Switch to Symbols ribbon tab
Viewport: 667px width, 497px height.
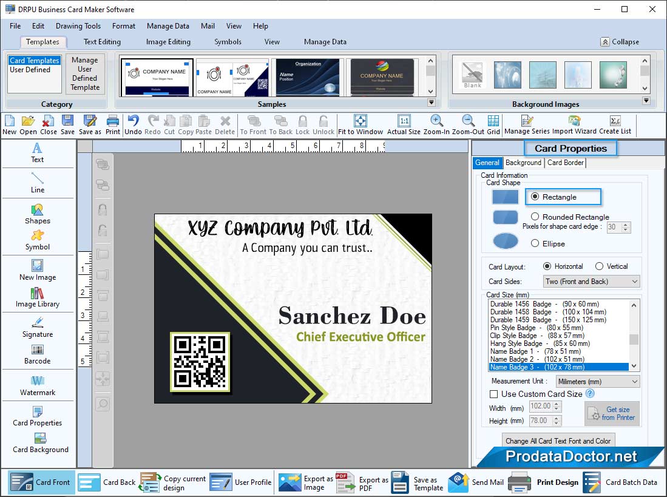tap(228, 42)
